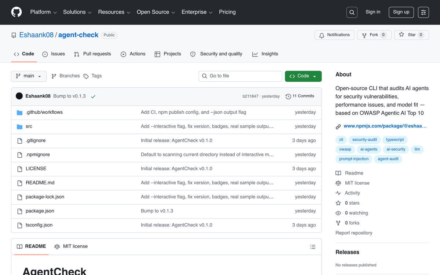
Task: Open the Insights tab
Action: 265,54
